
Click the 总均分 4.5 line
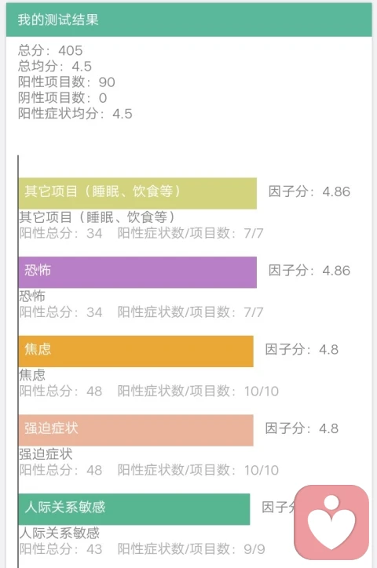[x=55, y=66]
